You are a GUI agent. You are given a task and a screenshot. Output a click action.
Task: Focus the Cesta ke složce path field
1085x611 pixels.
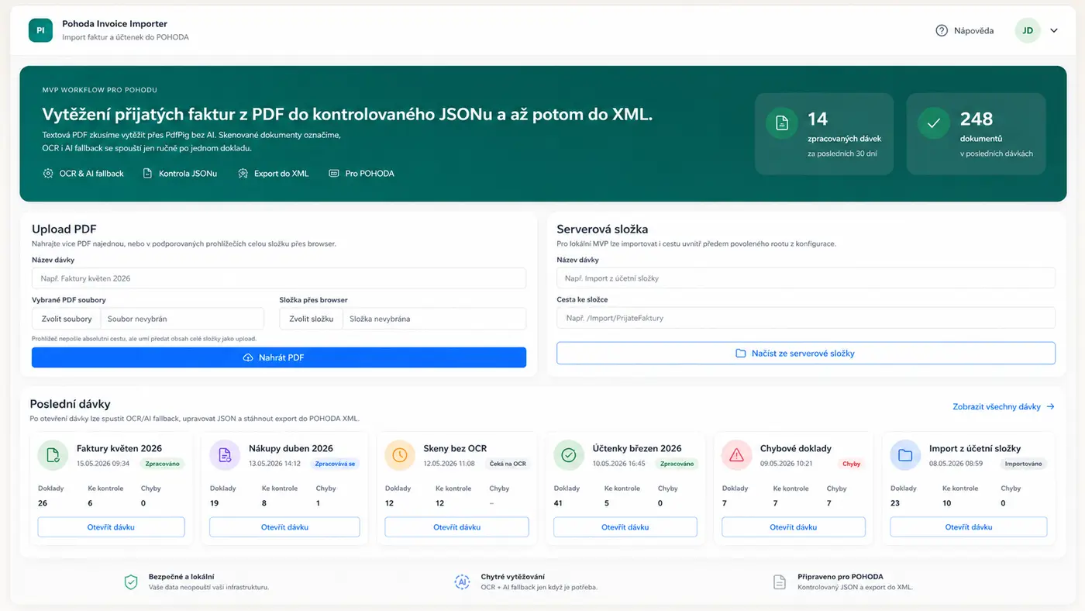pos(806,318)
